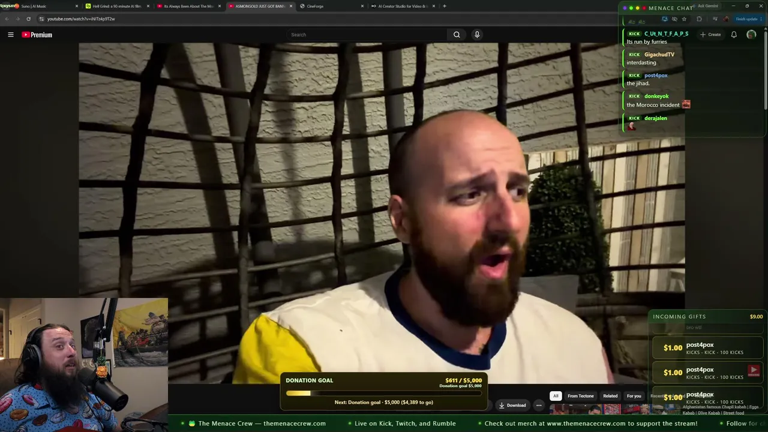Close the Suno AI Music tab
Screen dimensions: 768x432
(x=77, y=6)
